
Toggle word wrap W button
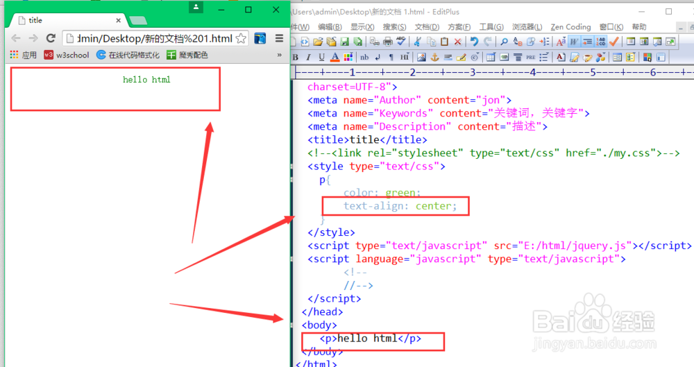(574, 42)
